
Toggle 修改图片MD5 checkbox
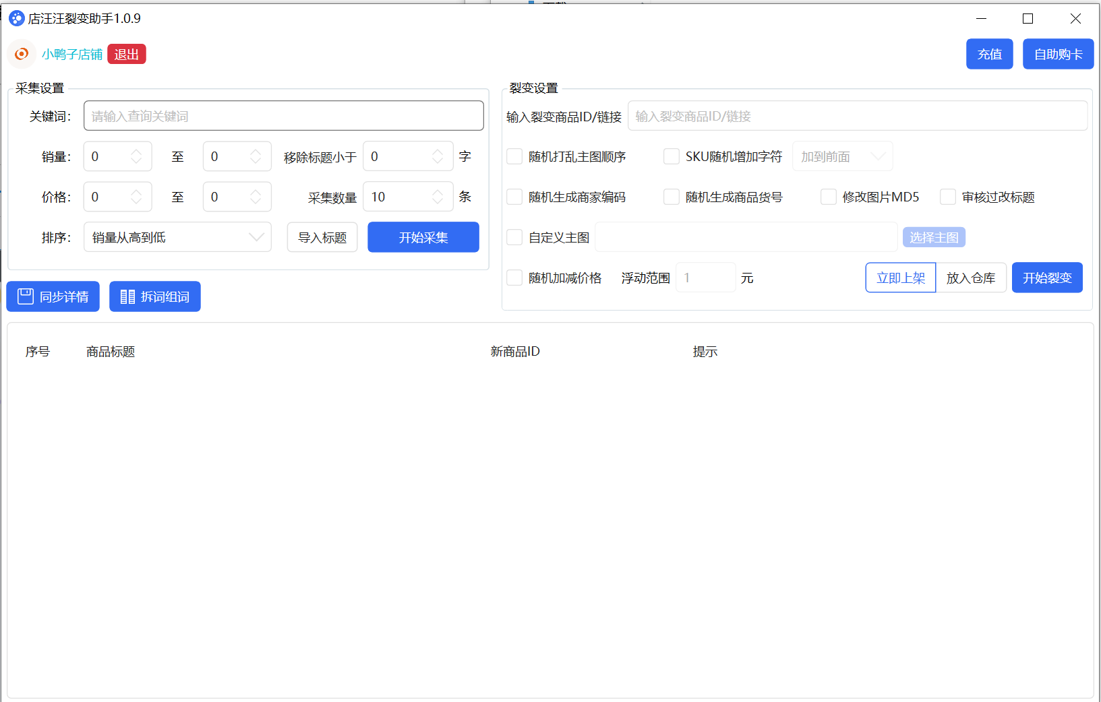[829, 197]
